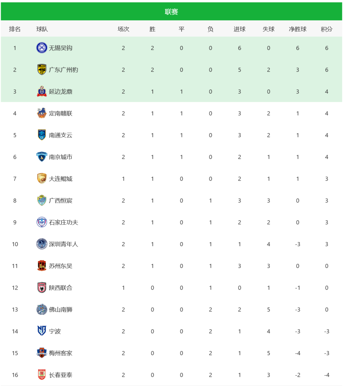Click the 大连鲲城 club logo
350x388 pixels.
tap(42, 179)
